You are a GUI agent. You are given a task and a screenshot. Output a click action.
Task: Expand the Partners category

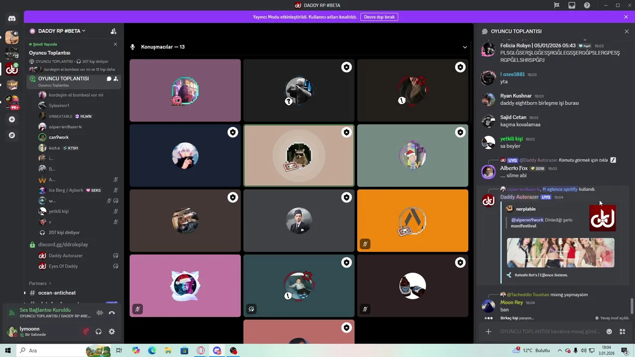[x=40, y=283]
